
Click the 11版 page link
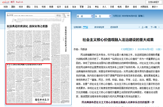[x=158, y=49]
